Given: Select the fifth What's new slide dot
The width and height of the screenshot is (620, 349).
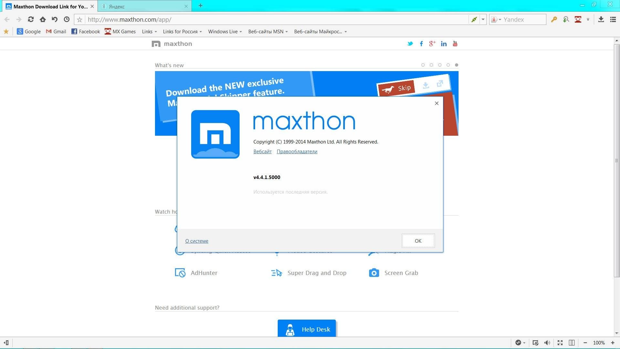Looking at the screenshot, I should coord(457,65).
